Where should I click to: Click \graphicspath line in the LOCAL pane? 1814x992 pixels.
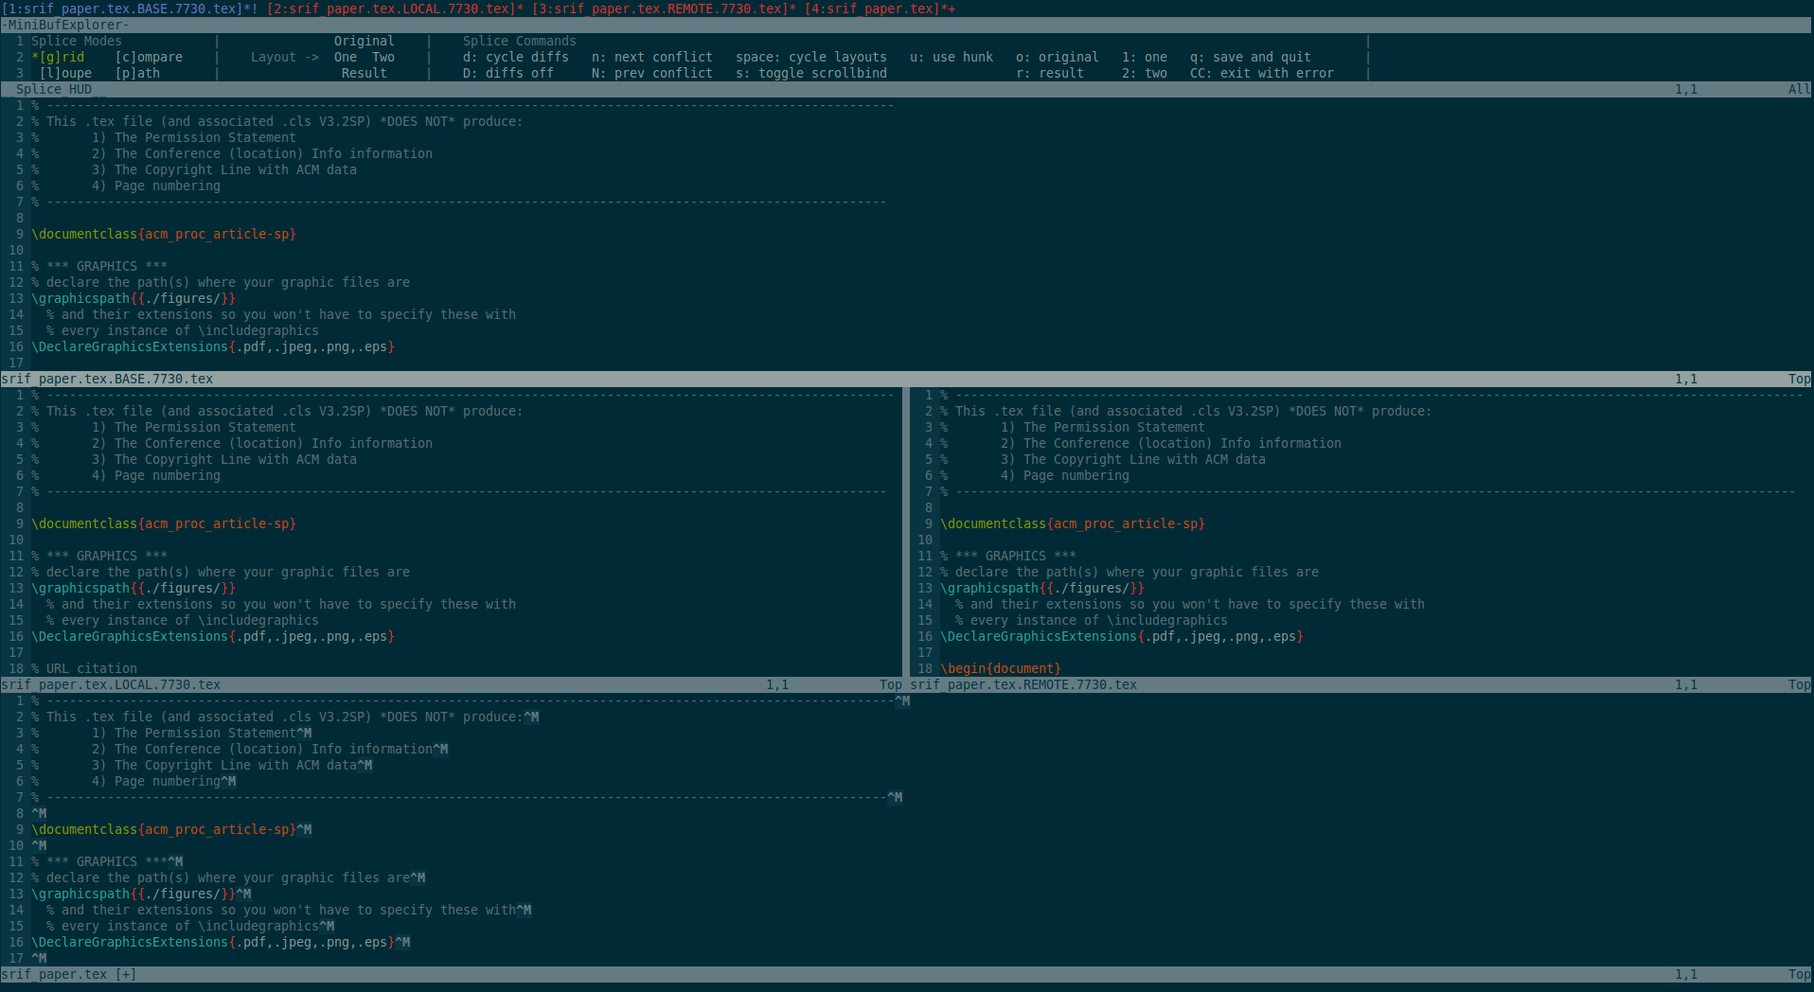pyautogui.click(x=133, y=588)
